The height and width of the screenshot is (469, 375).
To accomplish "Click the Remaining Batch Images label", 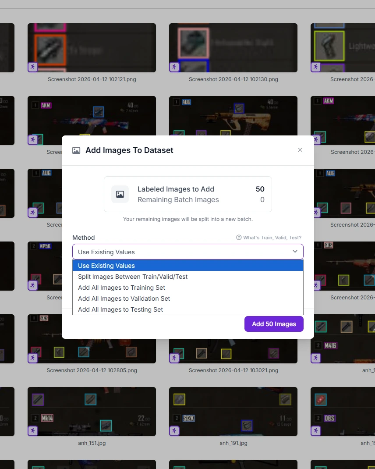I will pyautogui.click(x=178, y=199).
